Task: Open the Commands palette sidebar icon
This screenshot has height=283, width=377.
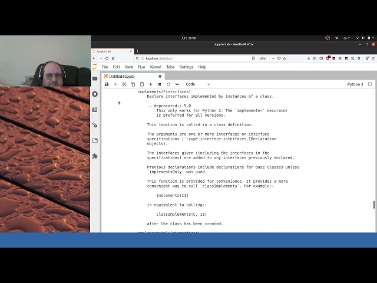Action: coord(95,110)
